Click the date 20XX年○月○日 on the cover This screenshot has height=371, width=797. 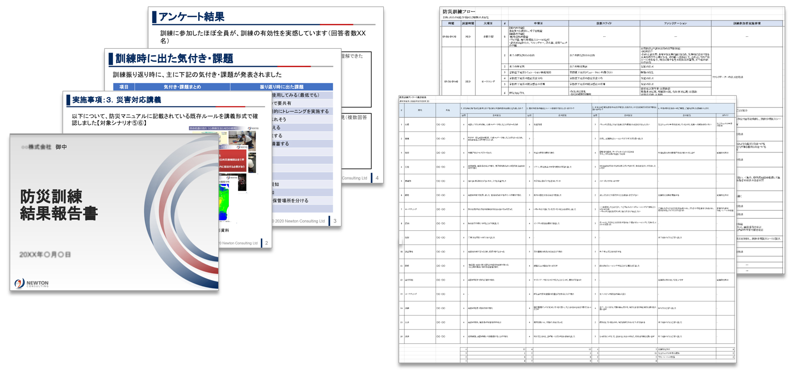45,255
